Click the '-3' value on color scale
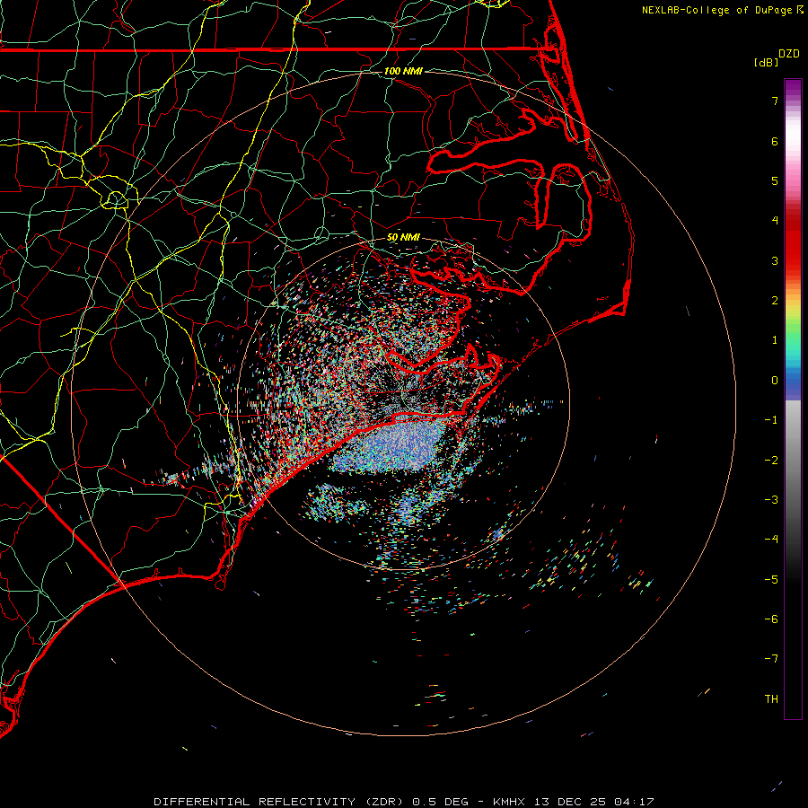 coord(771,500)
